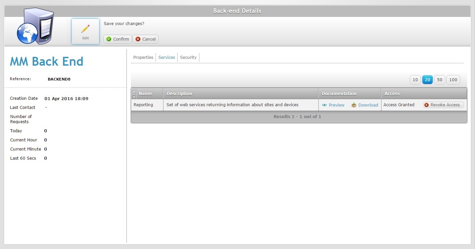Click the server and globe back-end icon
The width and height of the screenshot is (475, 249).
pos(35,26)
